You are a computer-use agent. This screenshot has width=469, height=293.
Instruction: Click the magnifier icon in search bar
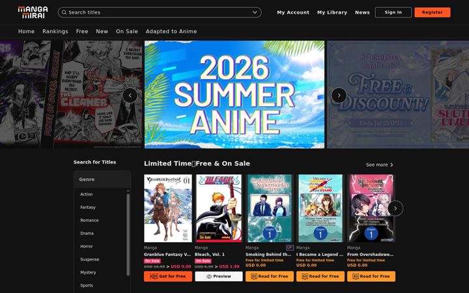click(64, 12)
